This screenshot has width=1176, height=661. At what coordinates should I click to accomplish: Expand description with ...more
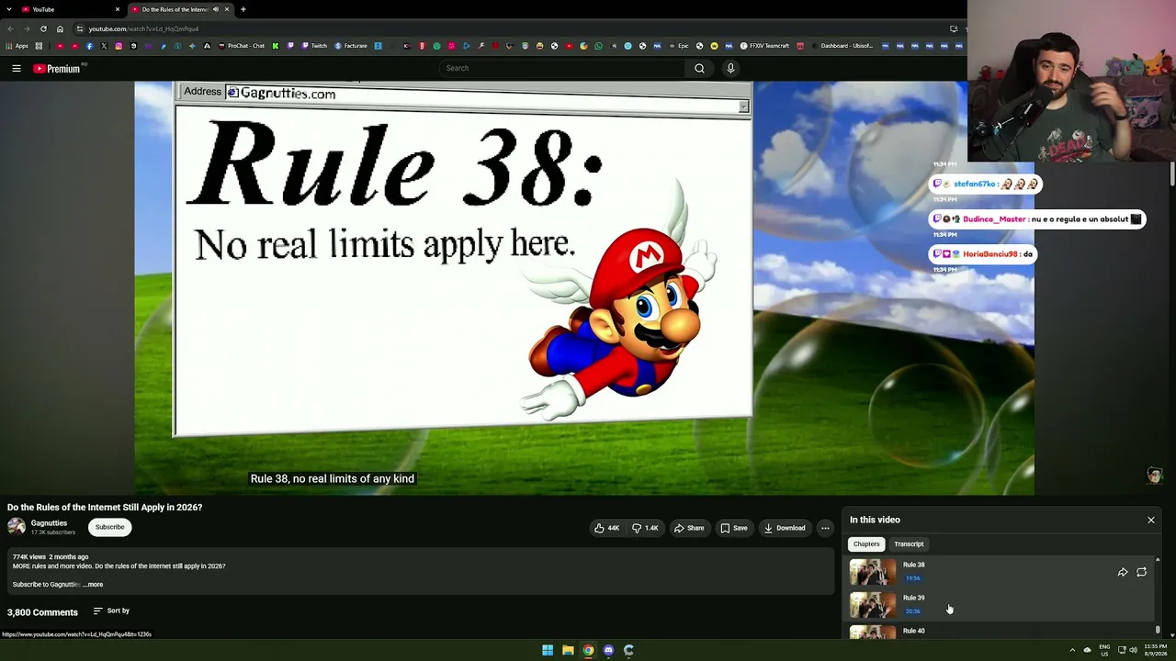(x=93, y=585)
